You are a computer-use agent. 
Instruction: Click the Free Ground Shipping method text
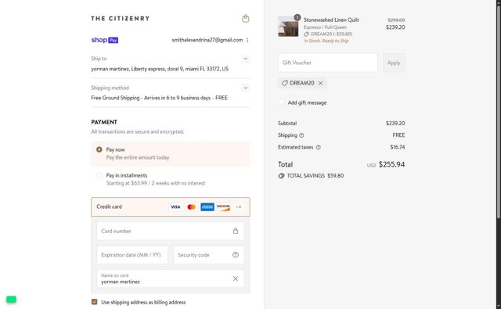(160, 98)
